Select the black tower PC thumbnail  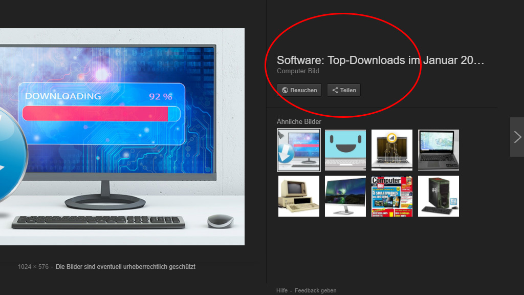(439, 196)
